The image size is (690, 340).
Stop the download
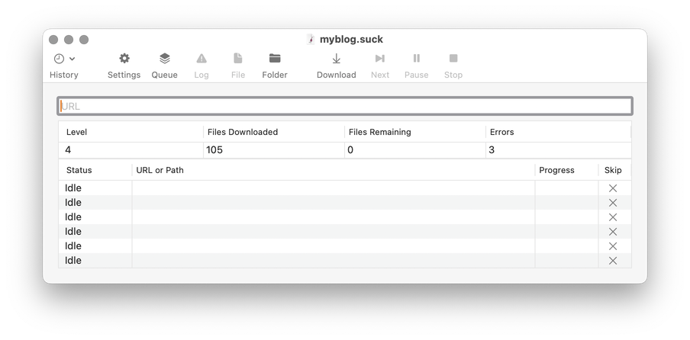click(x=453, y=59)
